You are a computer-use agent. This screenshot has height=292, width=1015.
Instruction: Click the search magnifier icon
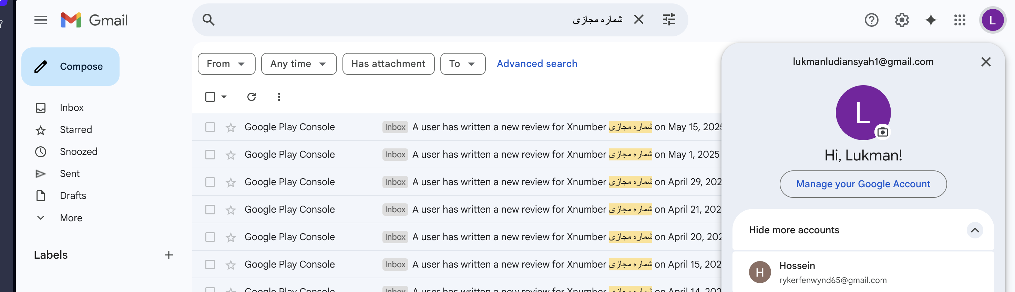(208, 20)
